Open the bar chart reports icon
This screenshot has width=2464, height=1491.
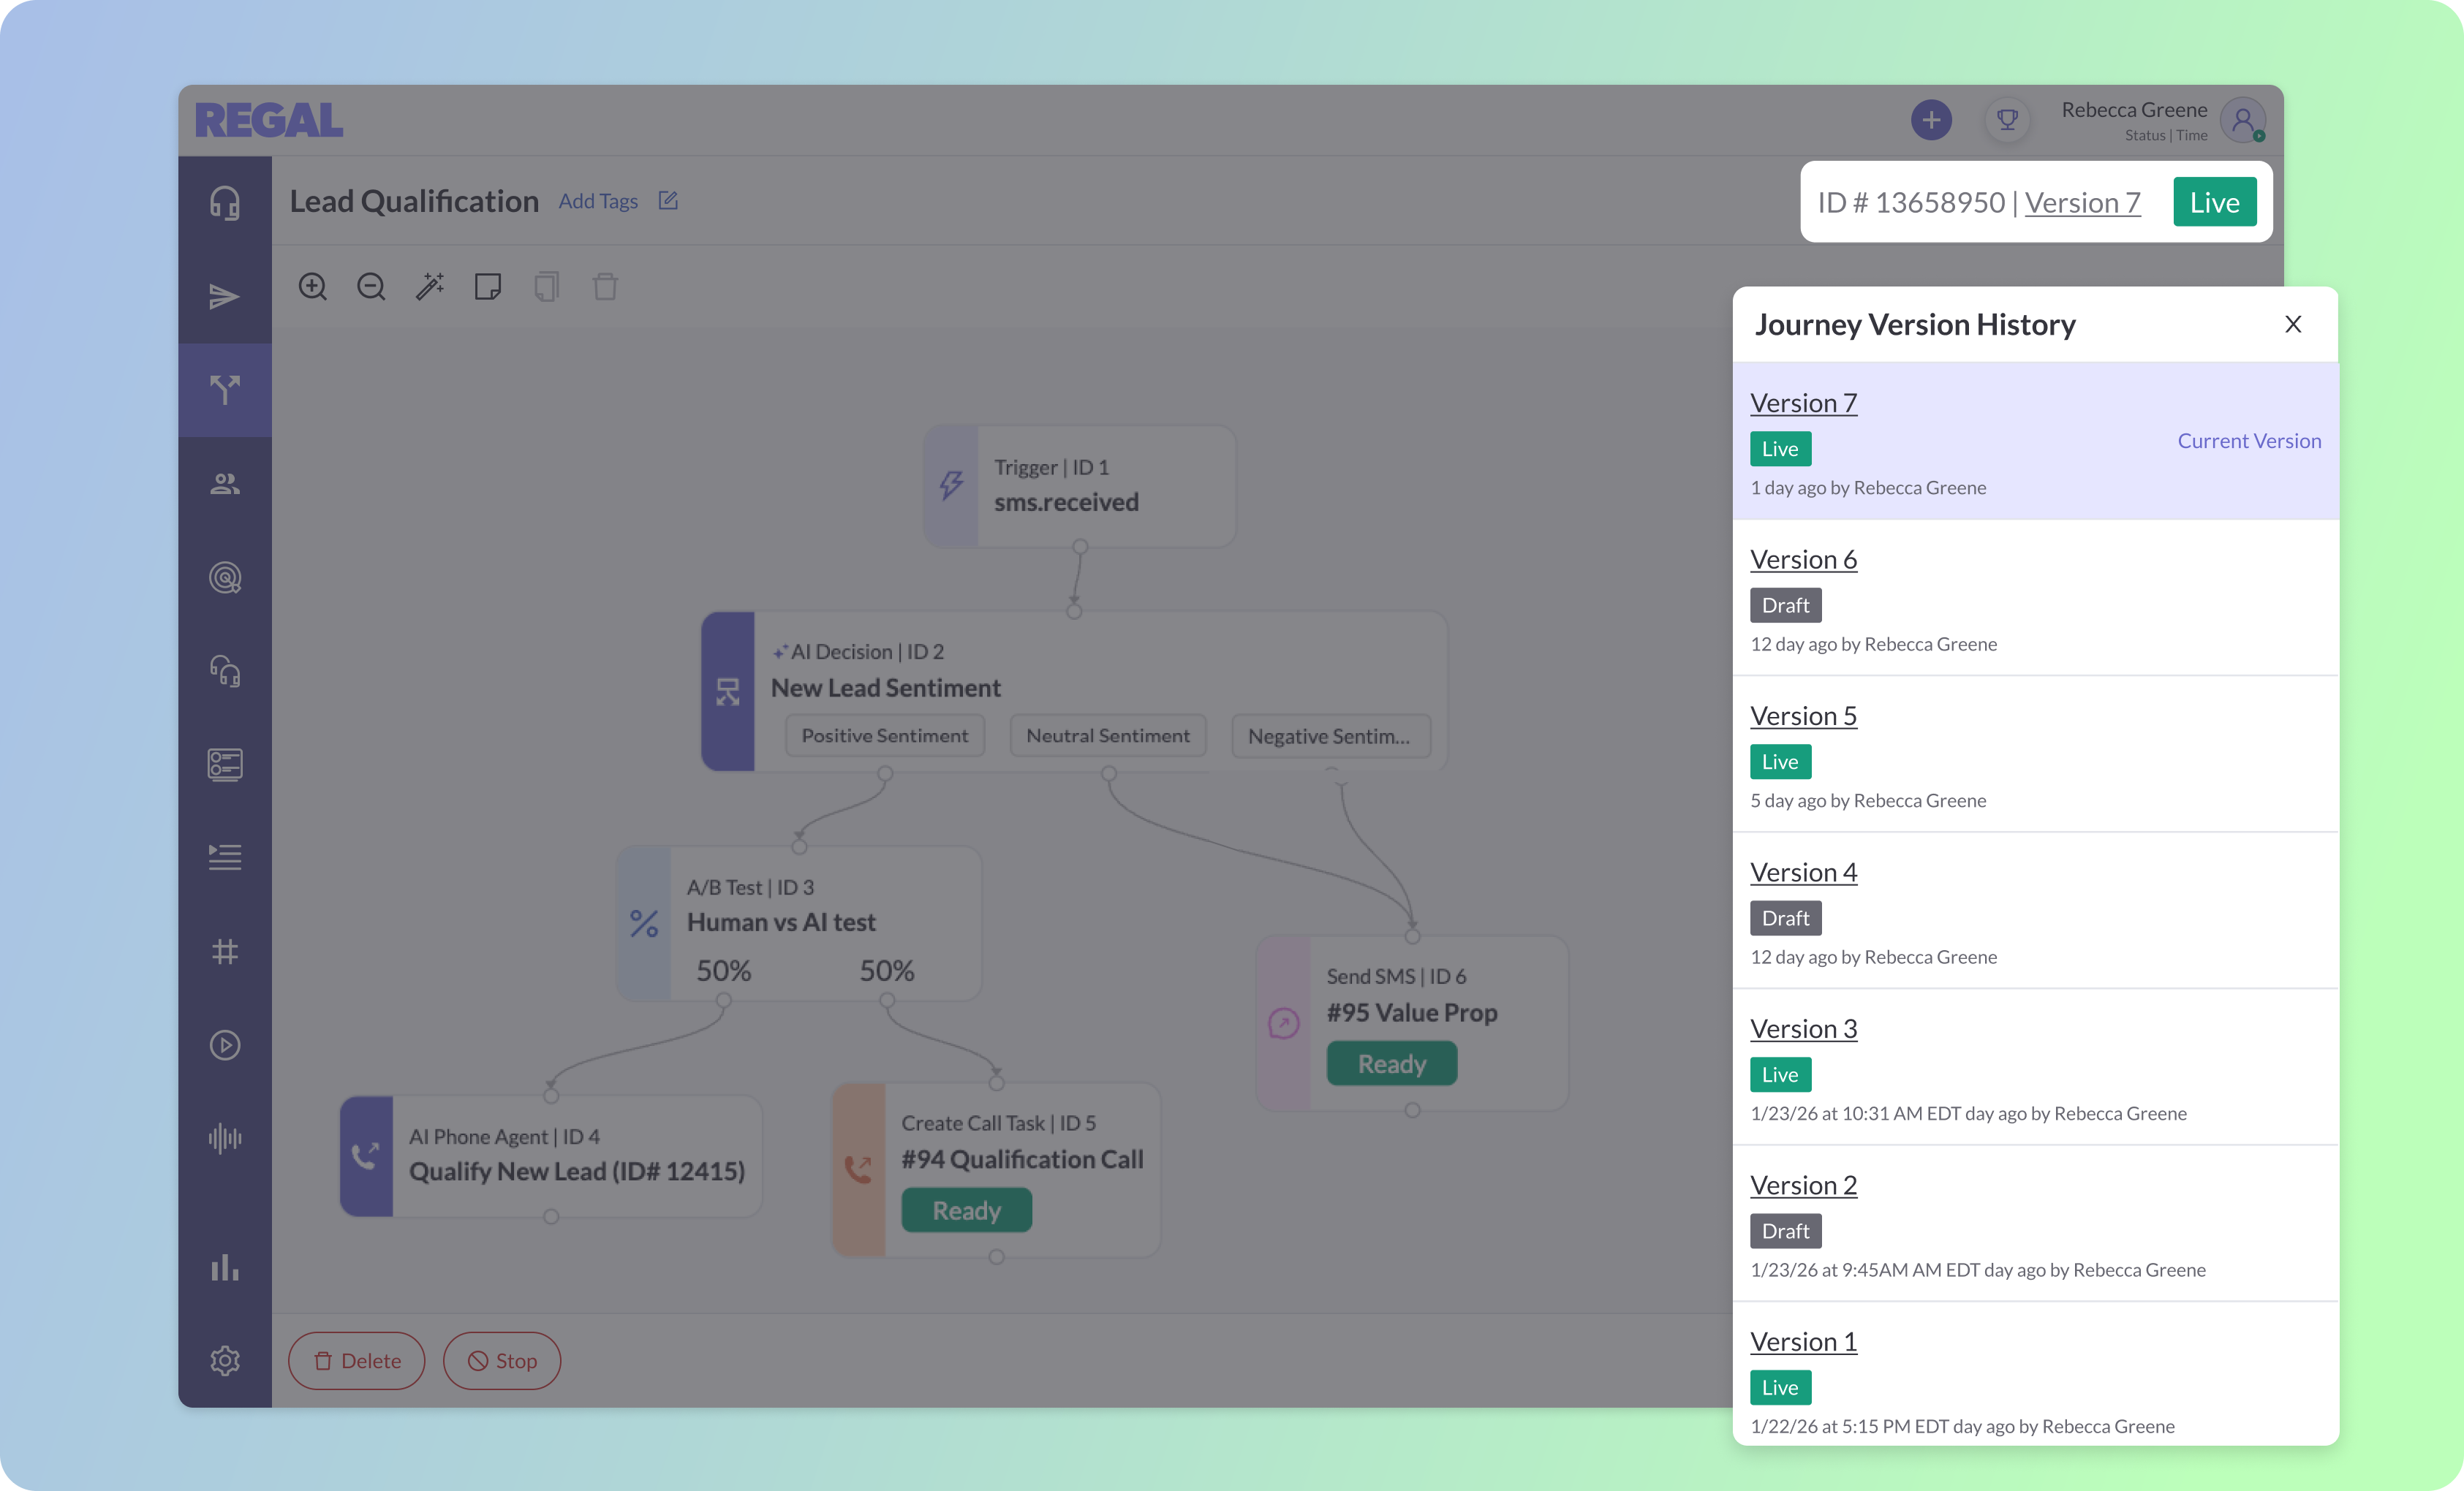(225, 1267)
